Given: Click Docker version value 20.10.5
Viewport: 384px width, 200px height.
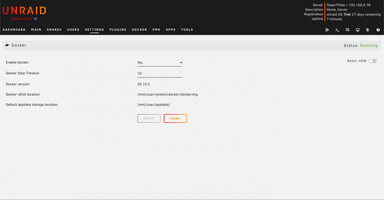Looking at the screenshot, I should tap(143, 84).
